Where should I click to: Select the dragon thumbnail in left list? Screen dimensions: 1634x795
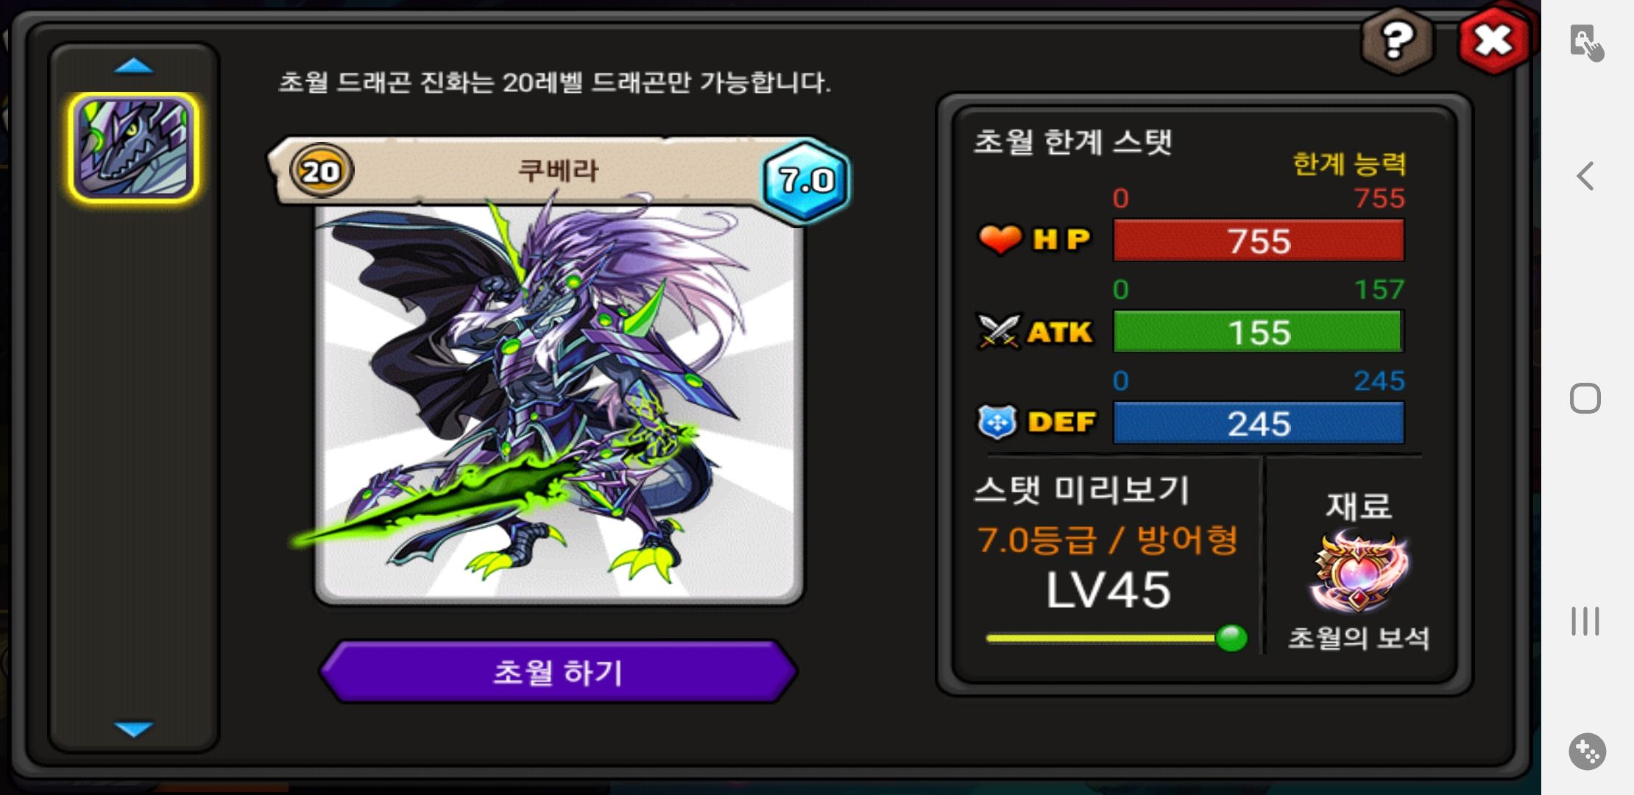pos(133,148)
